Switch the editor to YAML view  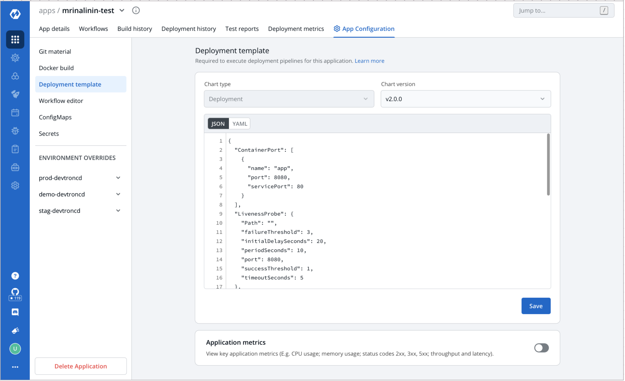[x=240, y=124]
